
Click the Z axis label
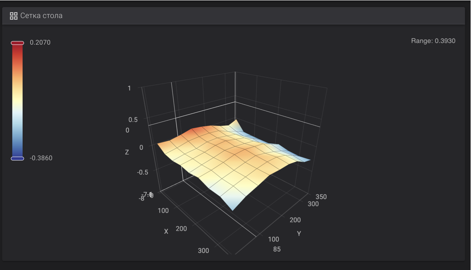127,152
